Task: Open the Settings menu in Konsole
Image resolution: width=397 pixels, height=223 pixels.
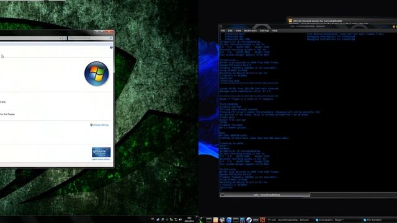Action: 264,30
